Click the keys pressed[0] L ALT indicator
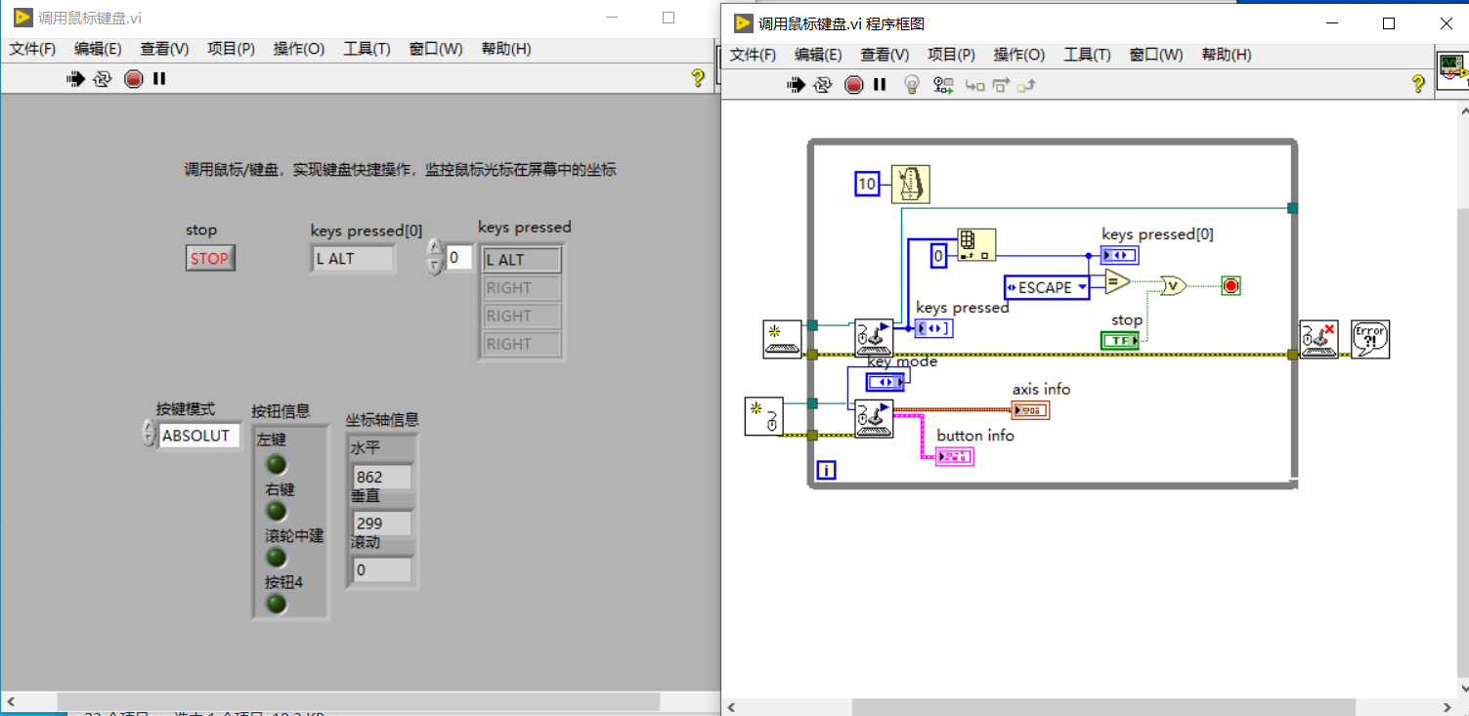 coord(353,259)
